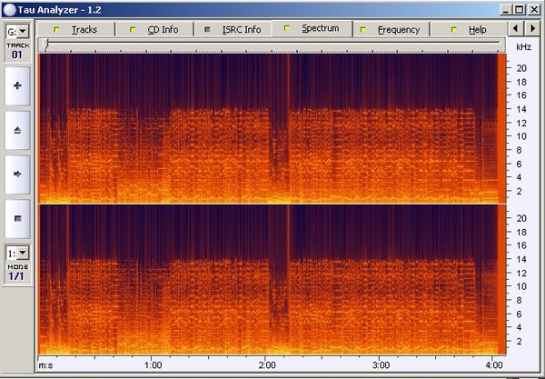Click the Mode 1/1 indicator
545x379 pixels.
pyautogui.click(x=17, y=273)
